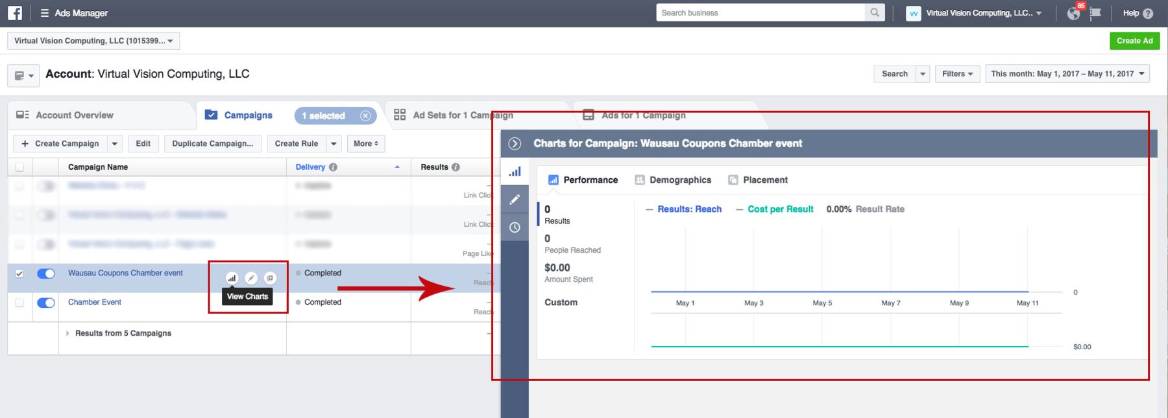The image size is (1168, 418).
Task: Check the Chamber Event row checkbox
Action: (19, 303)
